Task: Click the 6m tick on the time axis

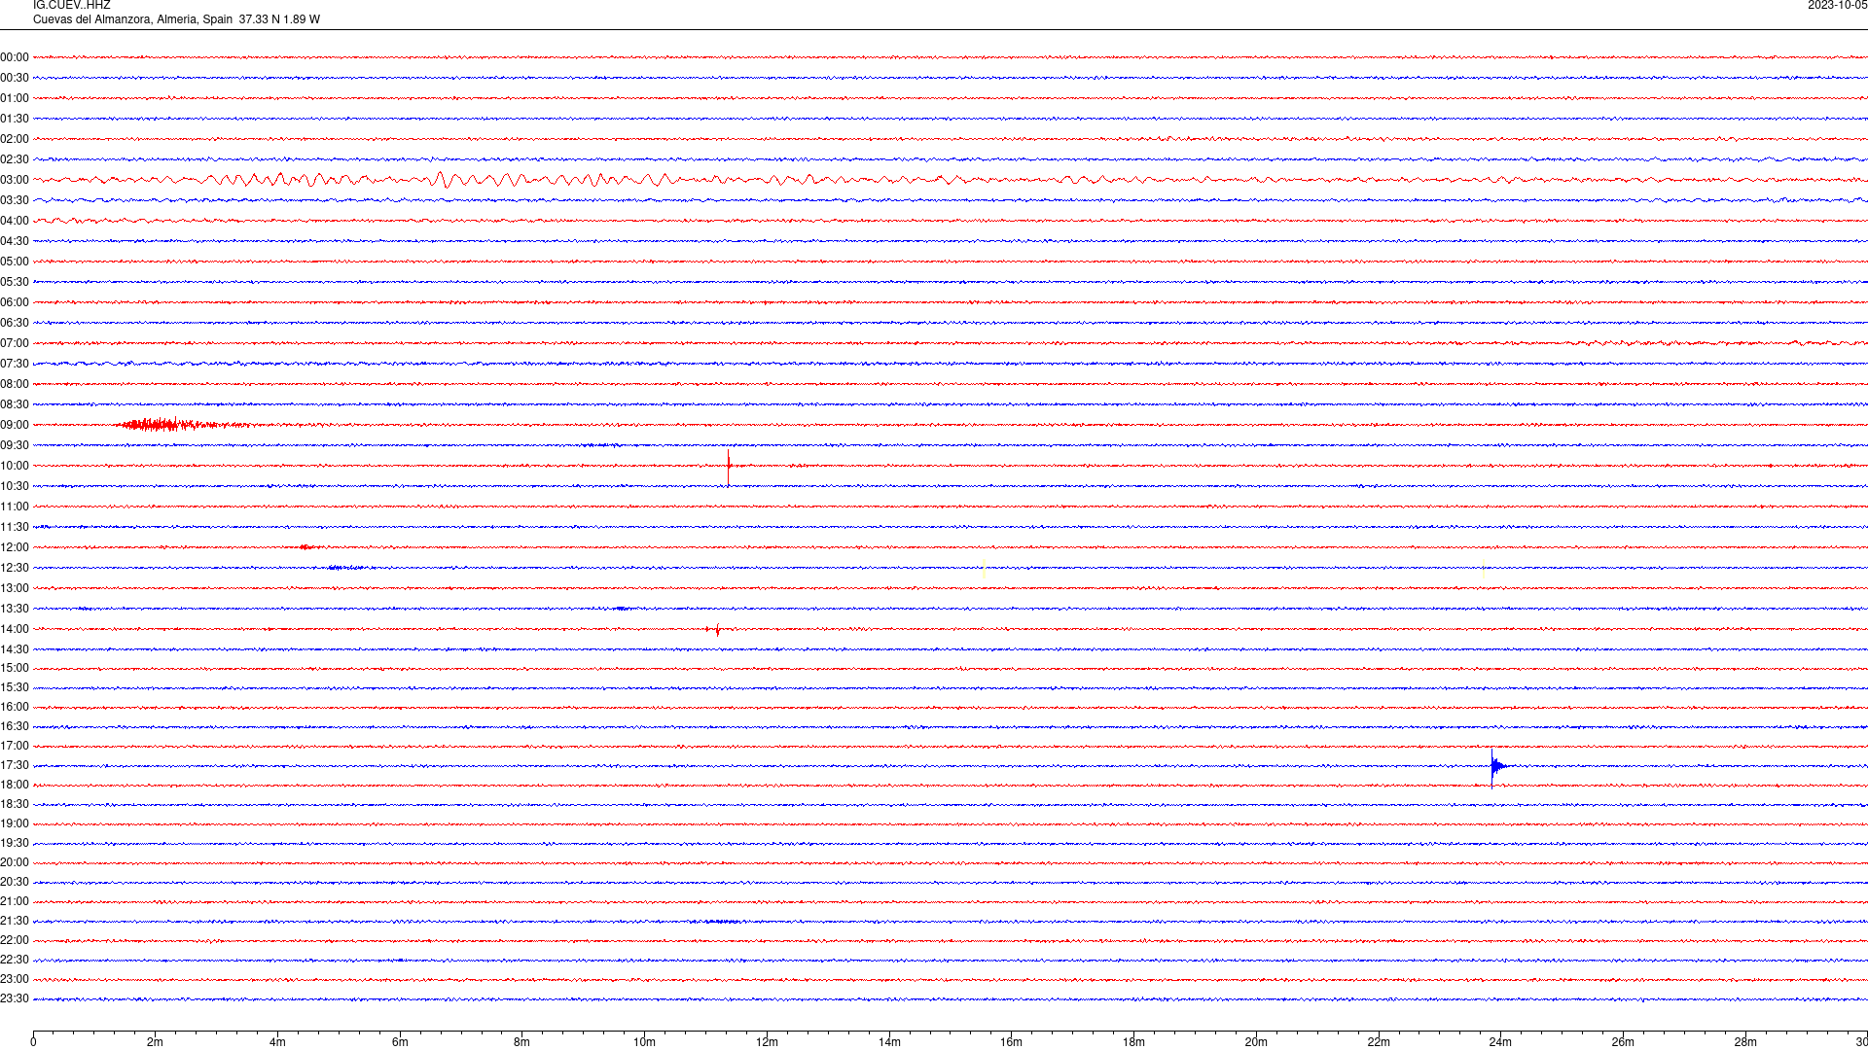Action: click(x=400, y=1041)
